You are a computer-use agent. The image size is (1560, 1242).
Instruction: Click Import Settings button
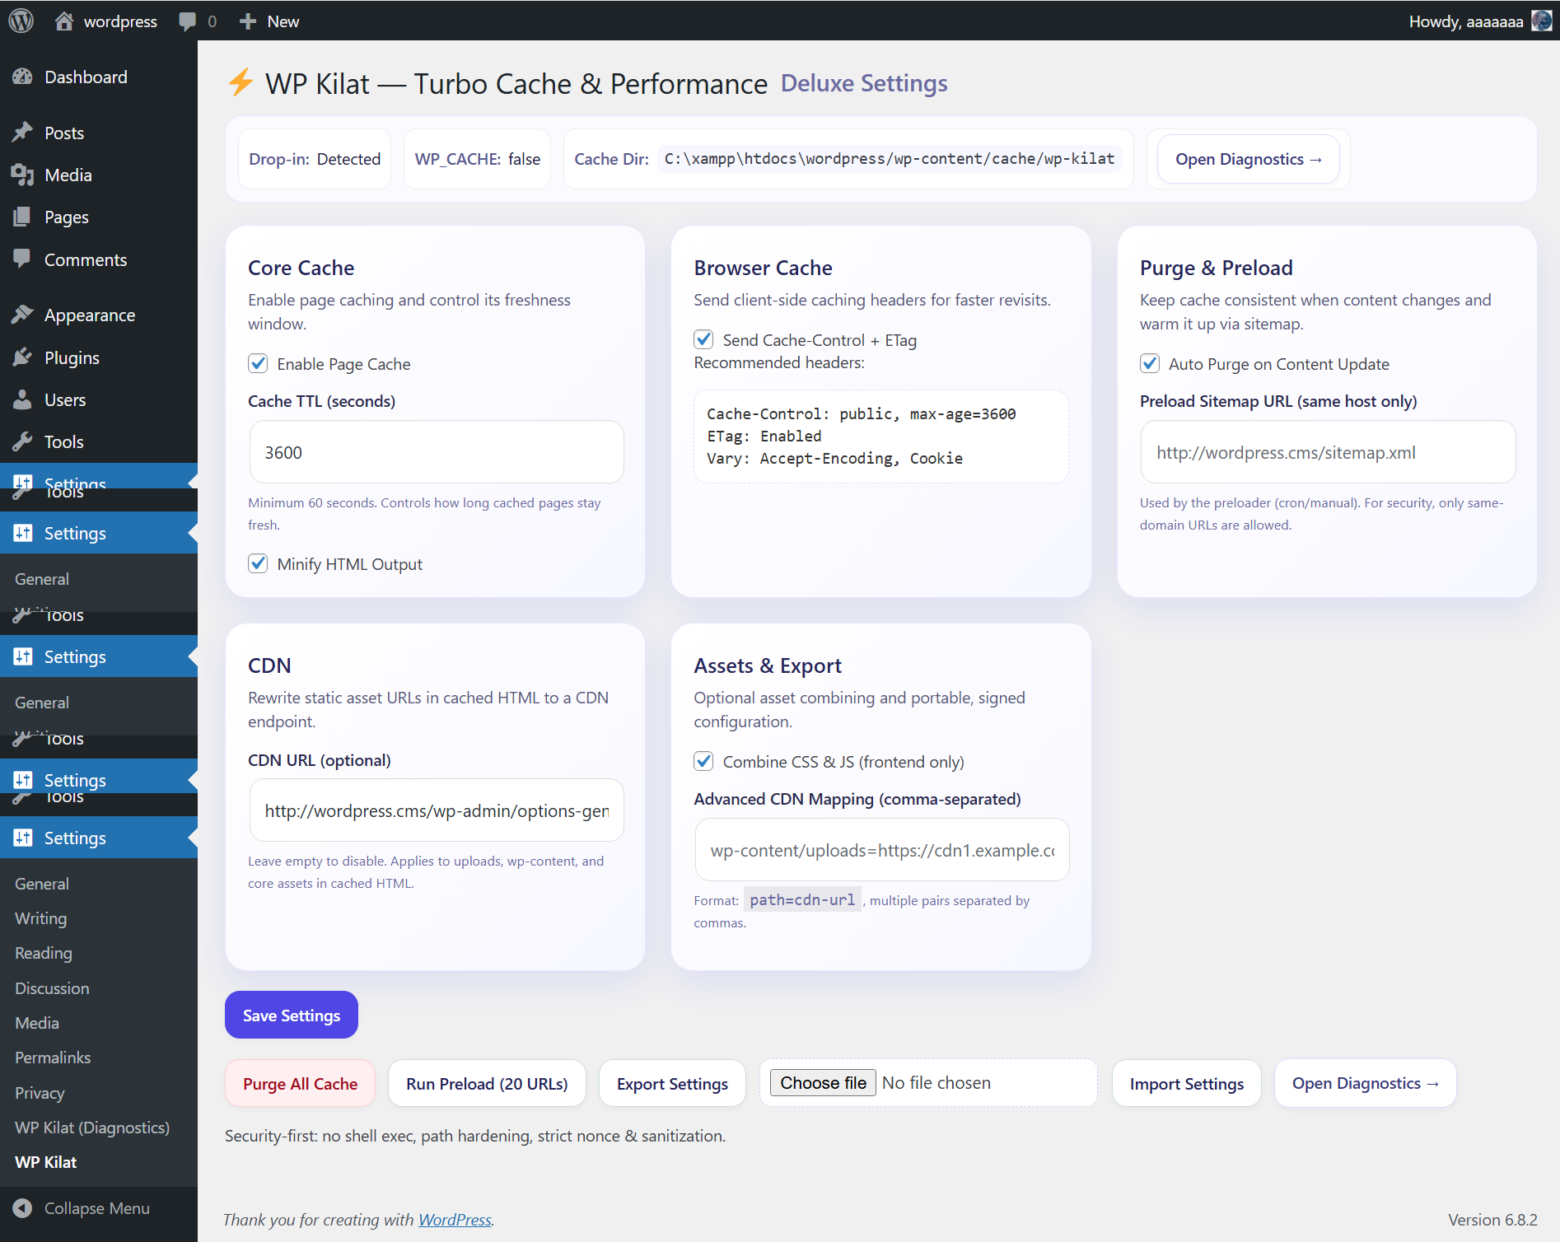1186,1083
